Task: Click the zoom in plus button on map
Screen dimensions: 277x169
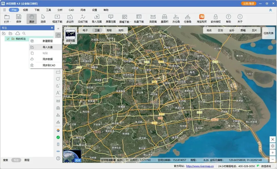Action: tap(273, 153)
